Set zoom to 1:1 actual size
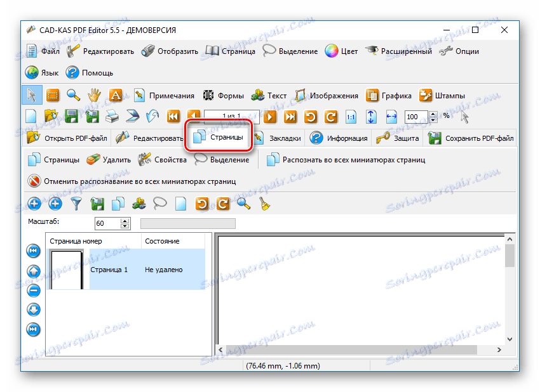540x392 pixels. [351, 117]
